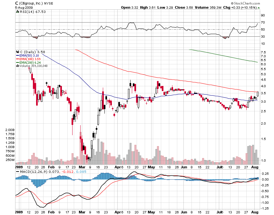The image size is (274, 215).
Task: Click the "750M" volume axis label
Action: pyautogui.click(x=10, y=151)
